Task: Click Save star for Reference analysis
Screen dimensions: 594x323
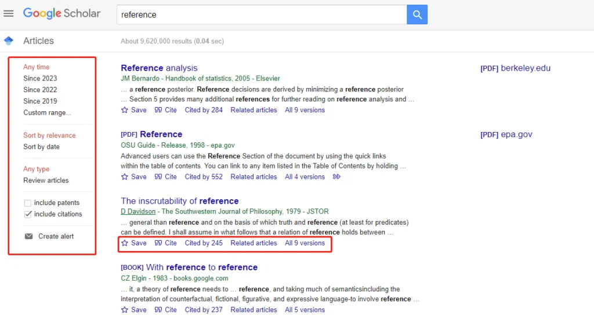Action: pos(125,110)
